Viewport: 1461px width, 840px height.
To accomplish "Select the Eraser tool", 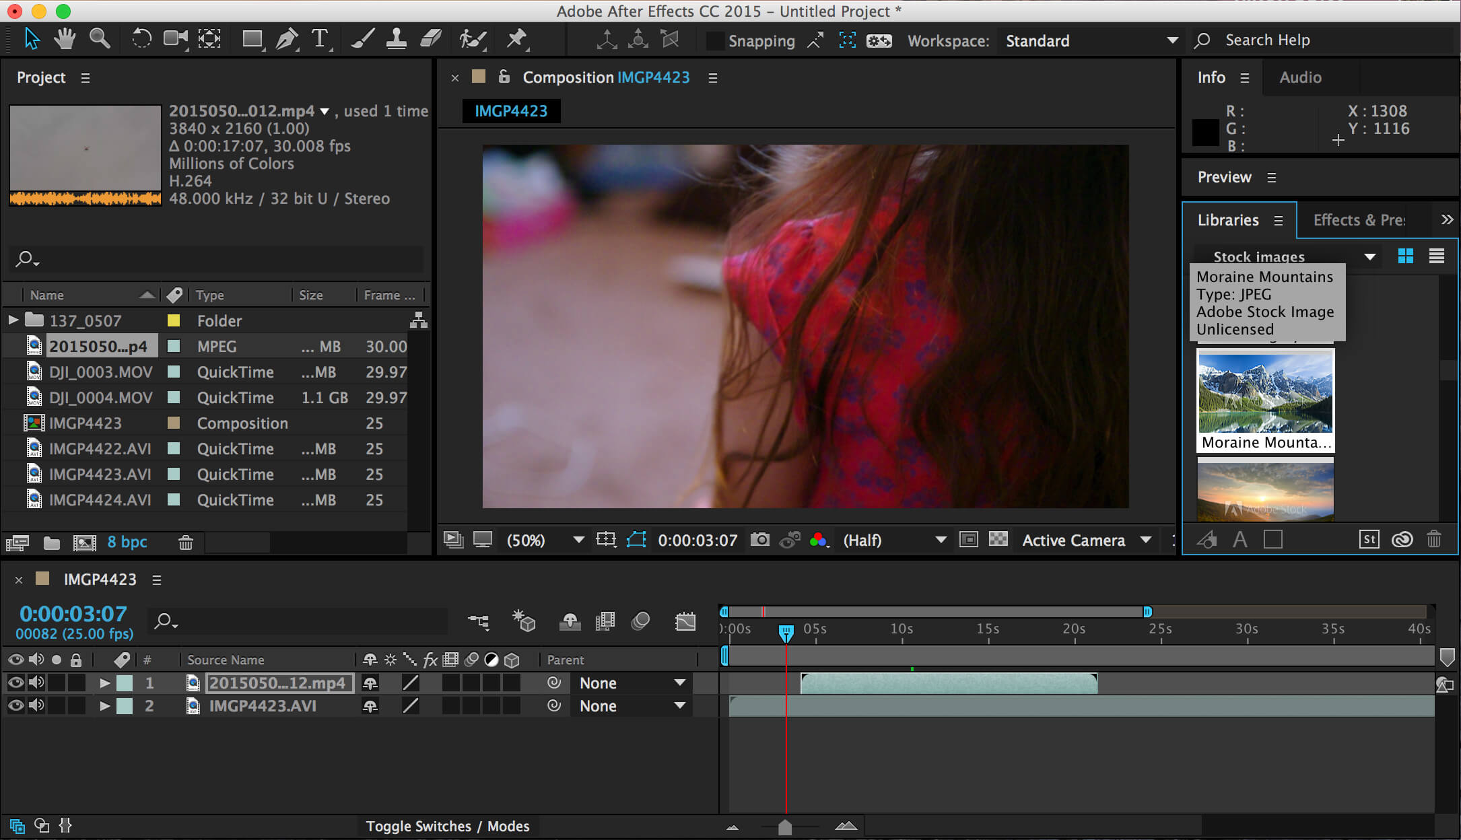I will (430, 39).
